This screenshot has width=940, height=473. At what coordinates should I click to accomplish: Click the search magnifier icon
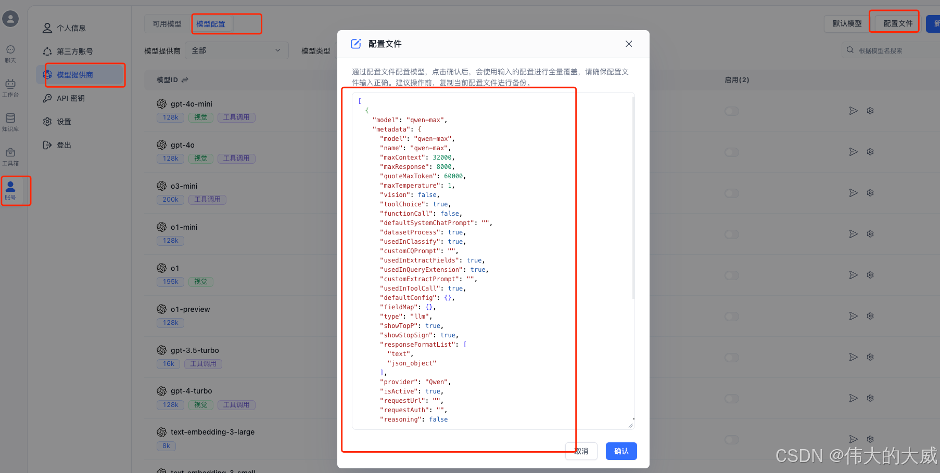coord(850,50)
